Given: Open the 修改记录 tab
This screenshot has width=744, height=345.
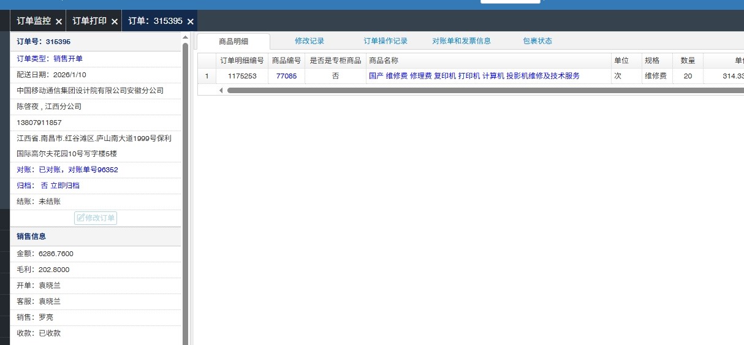Looking at the screenshot, I should point(309,41).
